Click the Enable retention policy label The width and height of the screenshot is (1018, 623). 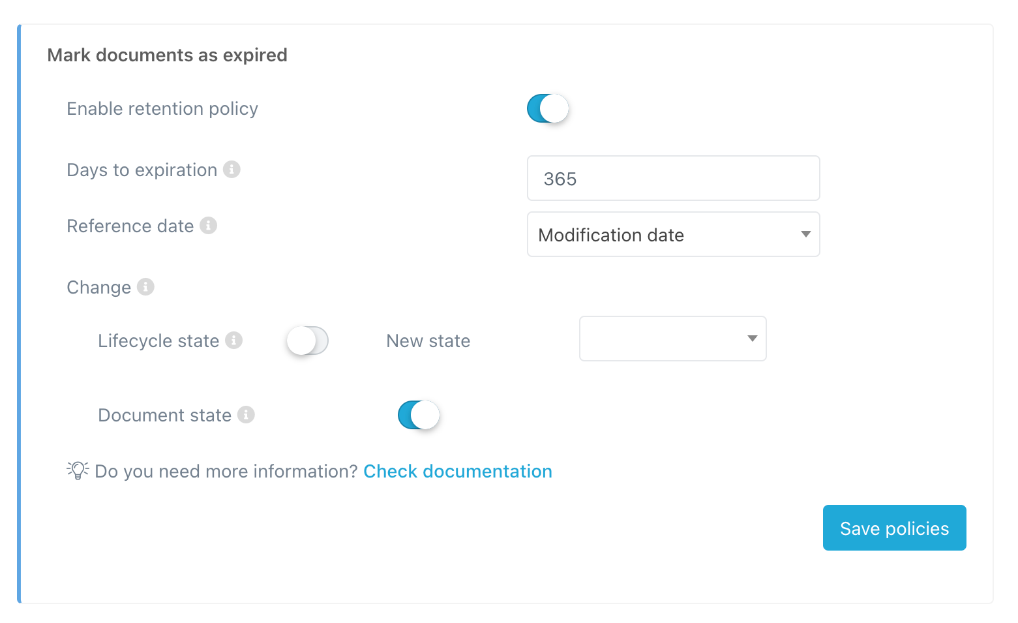162,108
